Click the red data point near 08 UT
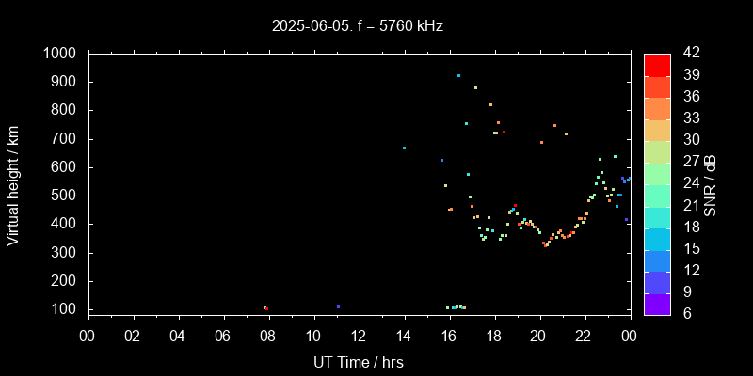753x376 pixels. click(x=265, y=307)
